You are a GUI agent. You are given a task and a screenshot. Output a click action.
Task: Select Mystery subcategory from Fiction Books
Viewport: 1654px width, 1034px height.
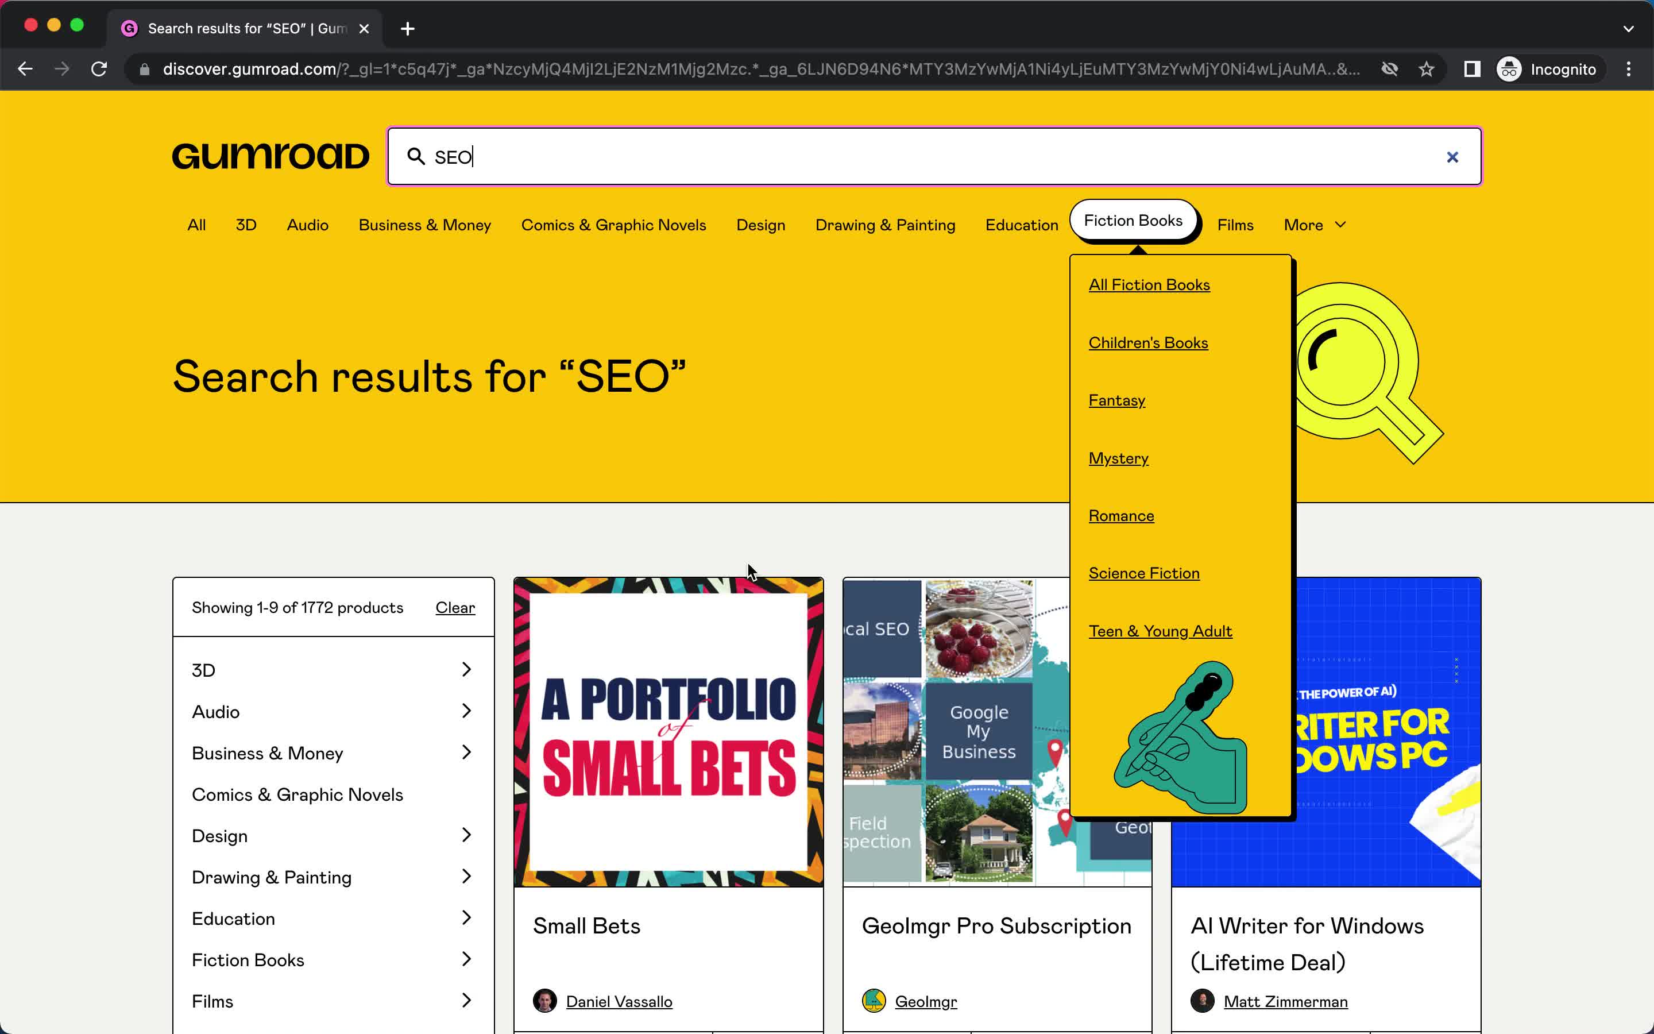point(1118,457)
